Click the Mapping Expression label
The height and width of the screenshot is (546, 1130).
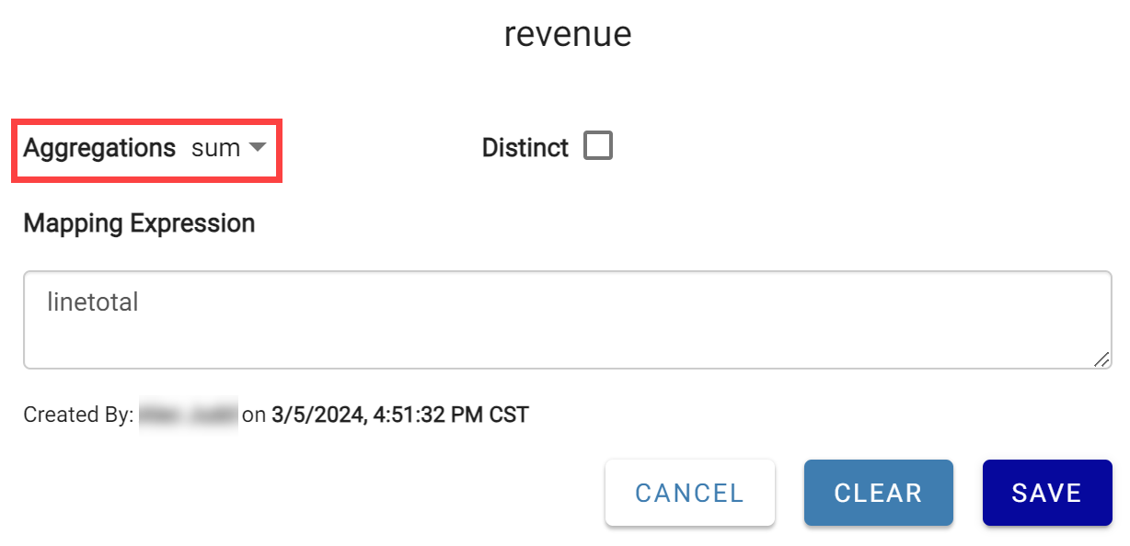point(139,222)
